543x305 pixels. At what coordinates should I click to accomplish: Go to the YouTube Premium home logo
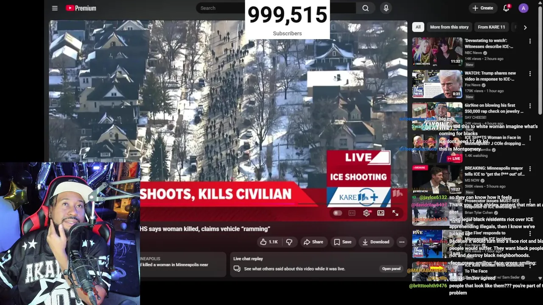tap(81, 8)
